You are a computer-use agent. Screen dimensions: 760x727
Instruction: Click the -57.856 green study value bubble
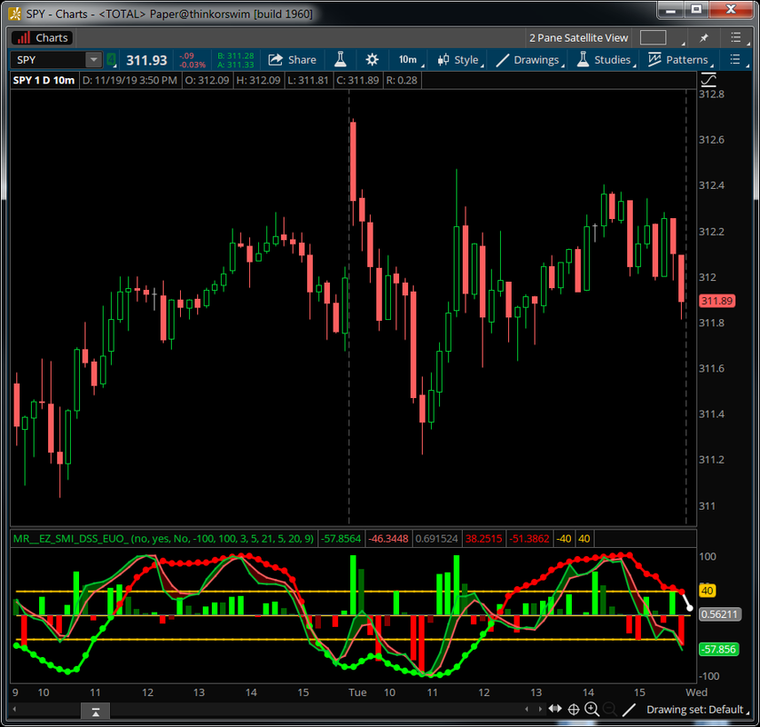click(719, 650)
